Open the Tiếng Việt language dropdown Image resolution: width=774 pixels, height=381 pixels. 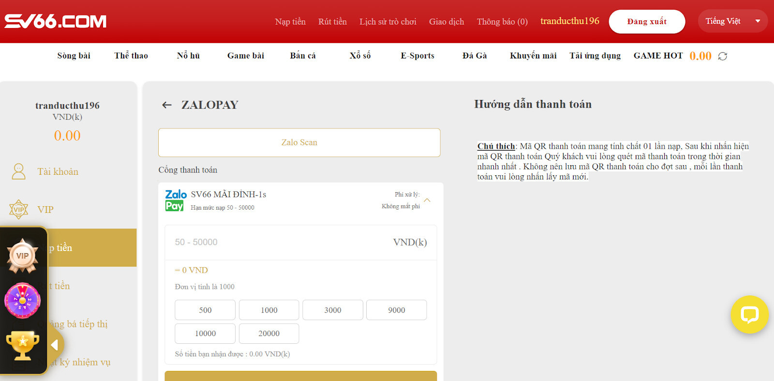(x=732, y=21)
